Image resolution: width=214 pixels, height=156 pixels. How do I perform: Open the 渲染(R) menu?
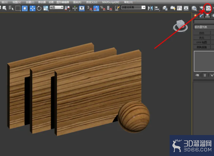[x=77, y=2]
